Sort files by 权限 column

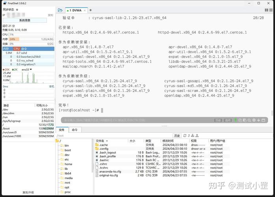[198, 141]
